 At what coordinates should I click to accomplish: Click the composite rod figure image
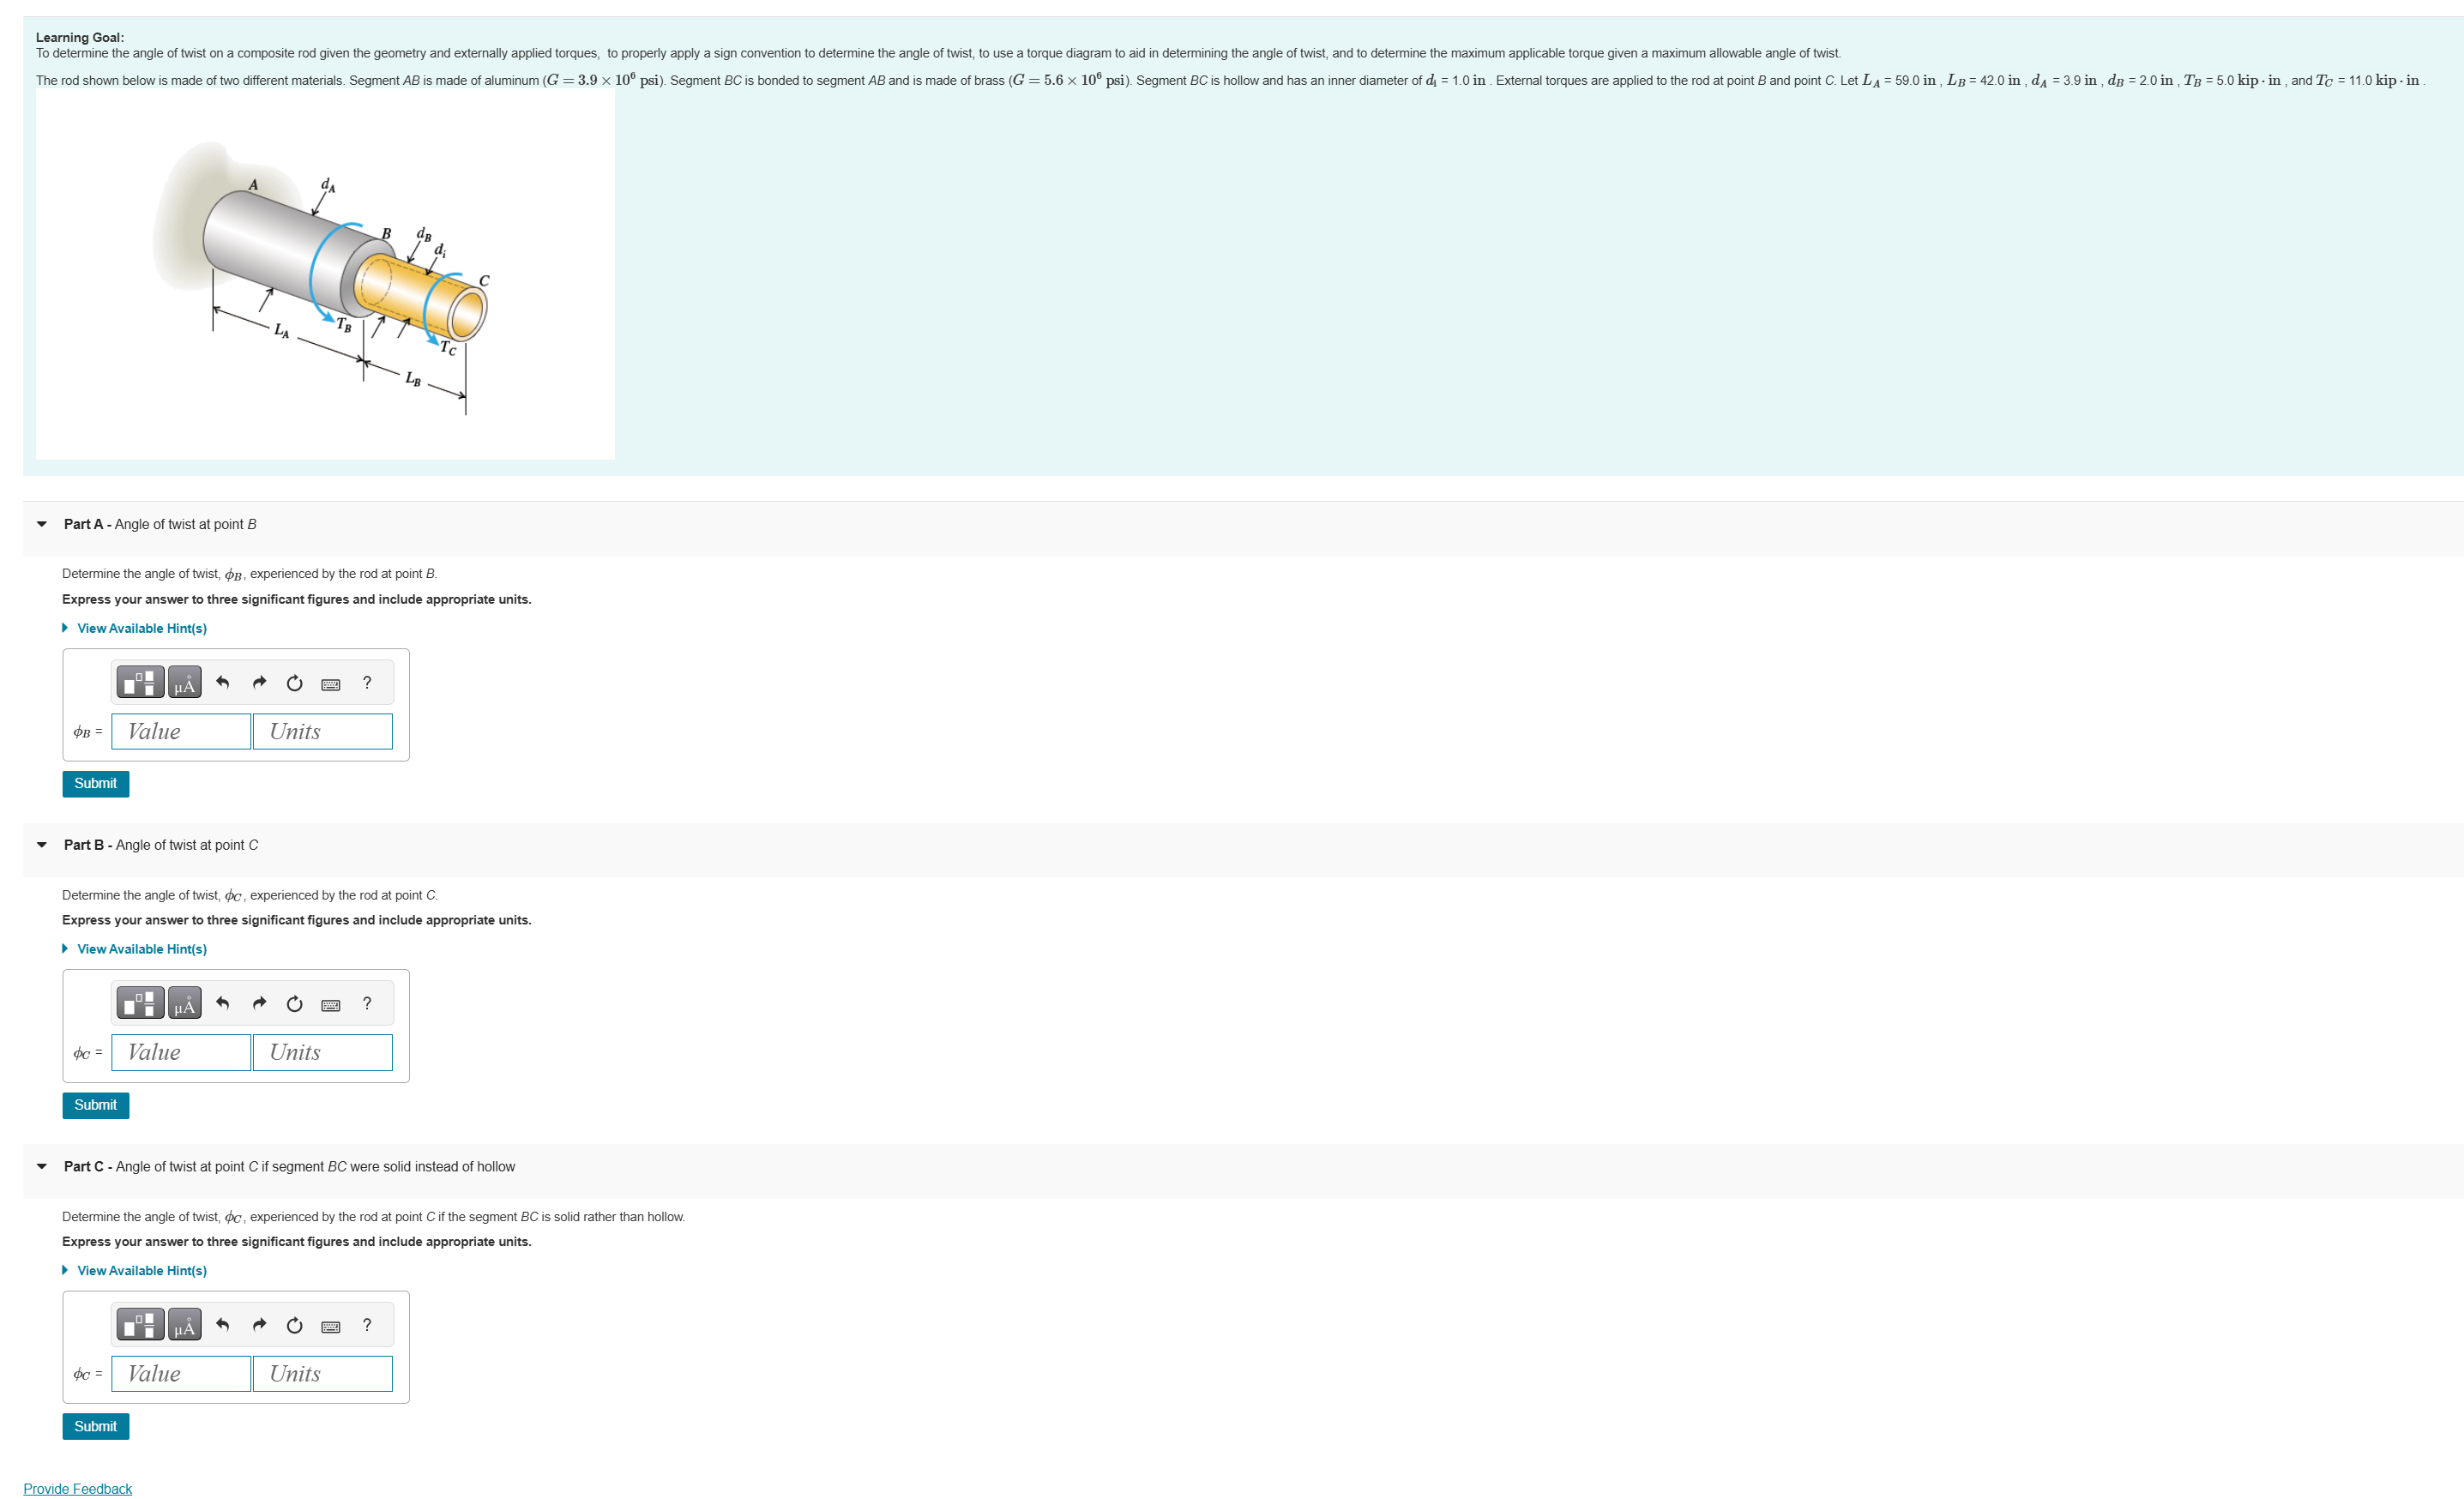click(325, 275)
